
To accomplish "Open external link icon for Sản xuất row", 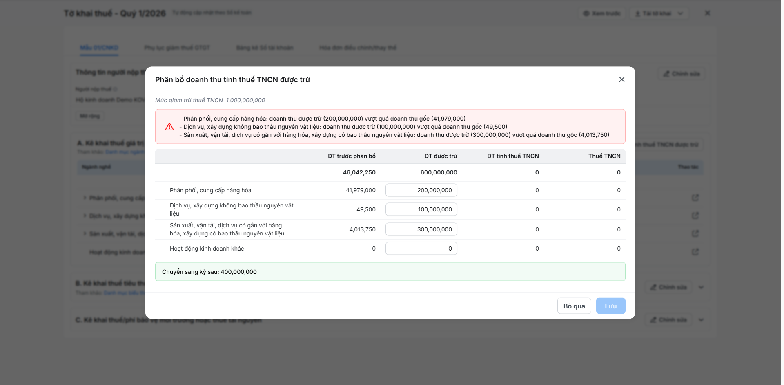I will click(x=695, y=233).
